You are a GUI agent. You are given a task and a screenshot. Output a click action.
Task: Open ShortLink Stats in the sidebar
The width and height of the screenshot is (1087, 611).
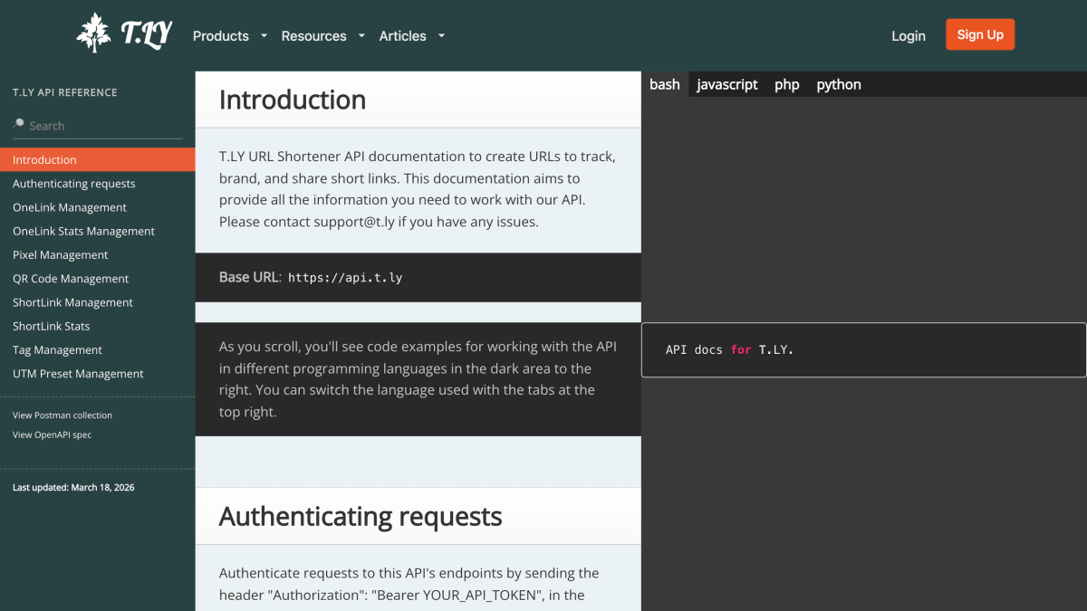coord(97,326)
